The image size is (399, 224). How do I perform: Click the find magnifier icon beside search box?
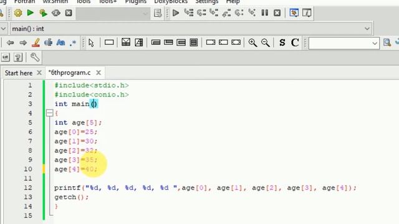pyautogui.click(x=387, y=42)
